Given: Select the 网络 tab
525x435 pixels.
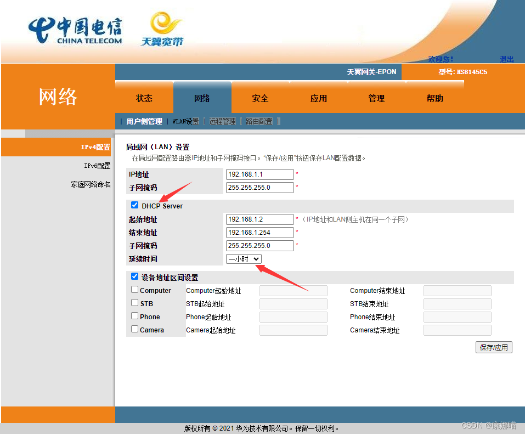Looking at the screenshot, I should (x=202, y=98).
